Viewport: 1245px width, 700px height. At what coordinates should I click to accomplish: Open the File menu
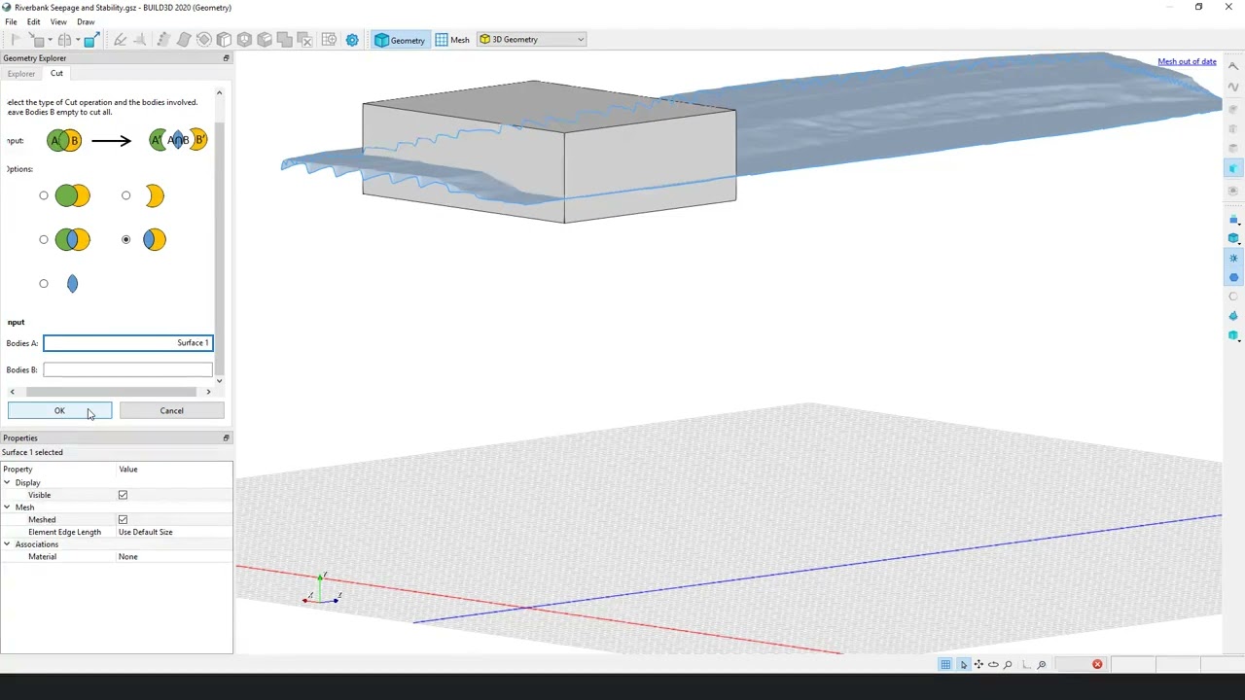(11, 21)
